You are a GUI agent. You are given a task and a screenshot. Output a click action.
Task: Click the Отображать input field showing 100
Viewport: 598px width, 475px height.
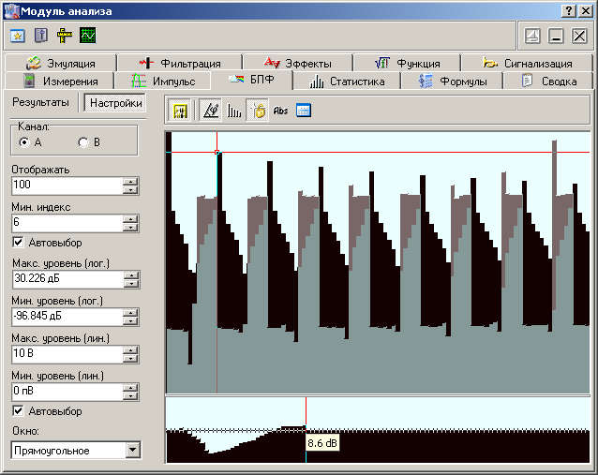pos(67,186)
